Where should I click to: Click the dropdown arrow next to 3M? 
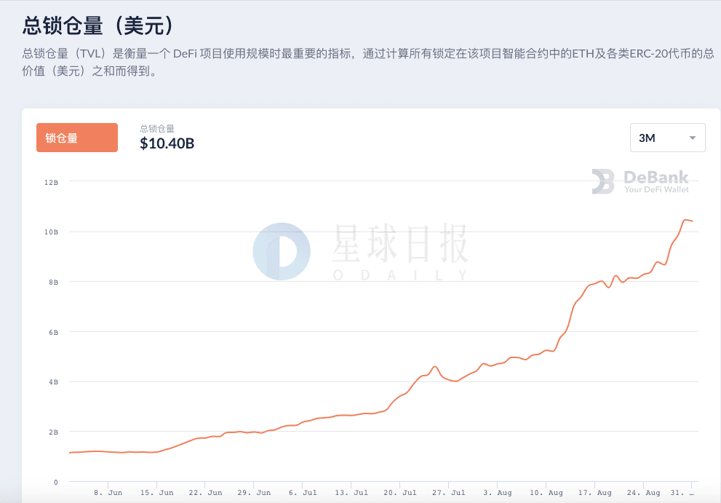pyautogui.click(x=692, y=138)
